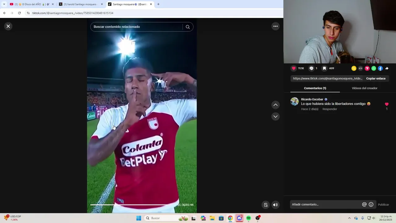The height and width of the screenshot is (223, 396).
Task: Click the Buscar contenido relacionado search field
Action: point(137,27)
